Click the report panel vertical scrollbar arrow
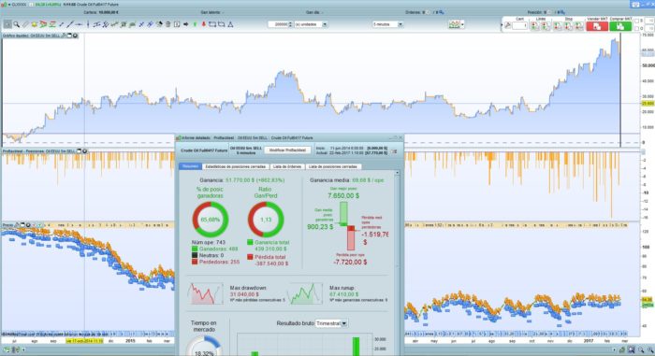The image size is (655, 356). pos(397,172)
